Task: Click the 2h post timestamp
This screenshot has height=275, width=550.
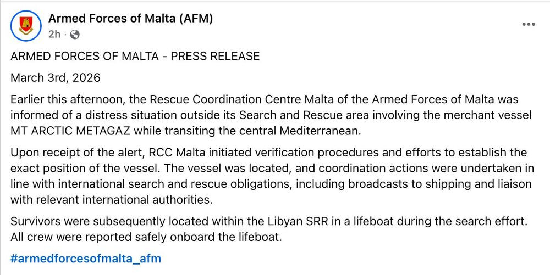Action: (x=54, y=35)
